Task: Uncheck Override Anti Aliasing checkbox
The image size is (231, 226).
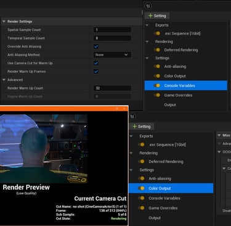Action: (x=96, y=46)
